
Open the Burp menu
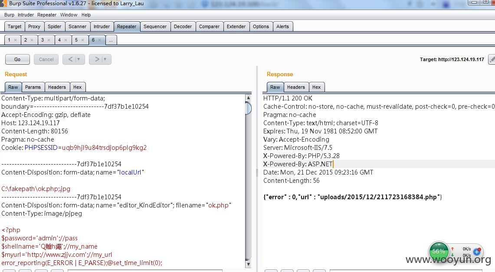point(9,15)
